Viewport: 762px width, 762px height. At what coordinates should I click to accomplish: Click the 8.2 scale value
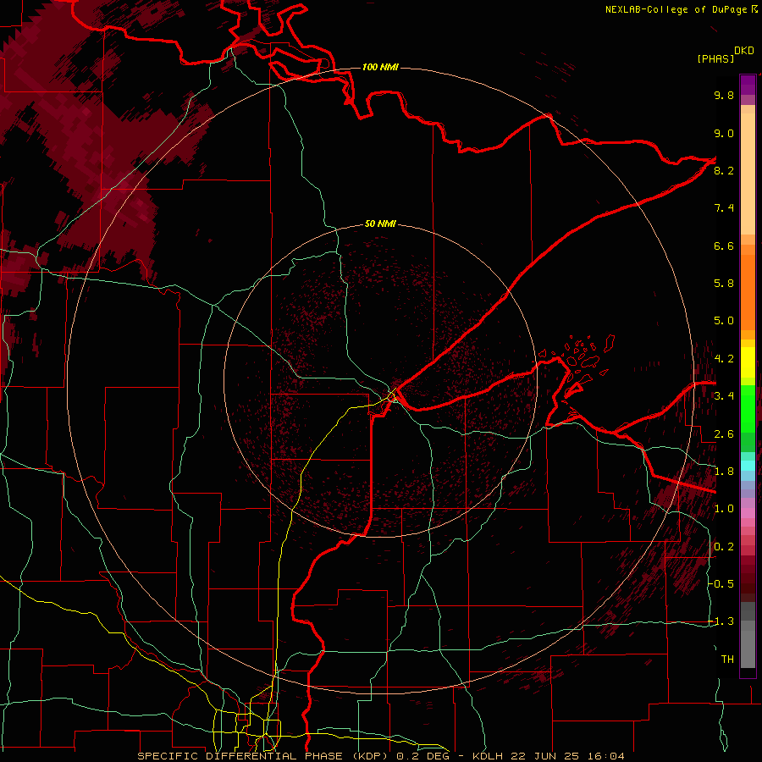(724, 170)
